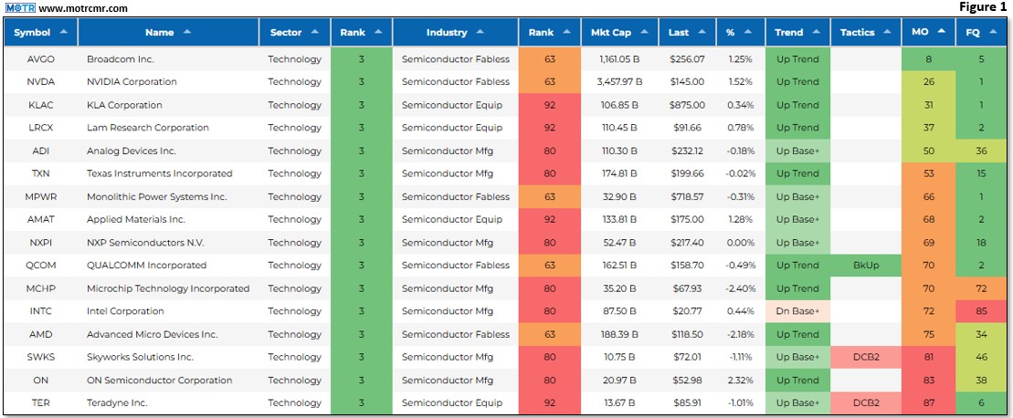
Task: Click the Up Base+ trend cell for ADI
Action: pos(797,151)
